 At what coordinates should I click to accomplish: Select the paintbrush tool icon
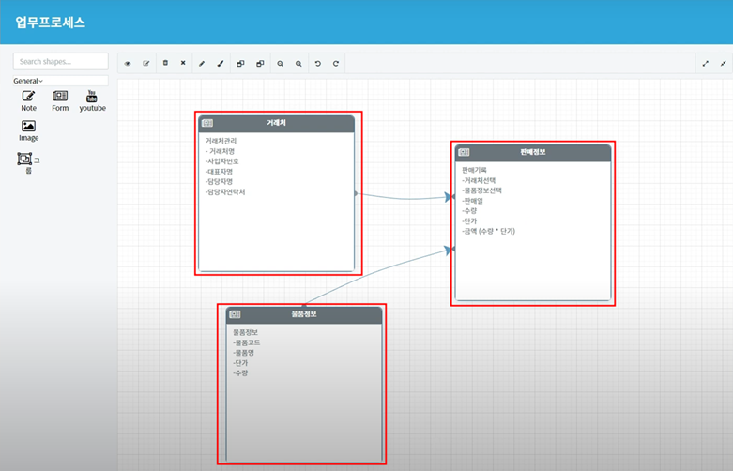[221, 64]
